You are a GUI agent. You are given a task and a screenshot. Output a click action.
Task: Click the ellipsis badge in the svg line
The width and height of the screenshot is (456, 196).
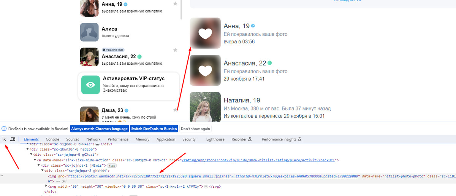pos(205,187)
